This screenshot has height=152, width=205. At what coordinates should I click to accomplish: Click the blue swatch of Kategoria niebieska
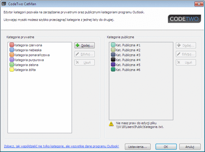pos(12,50)
